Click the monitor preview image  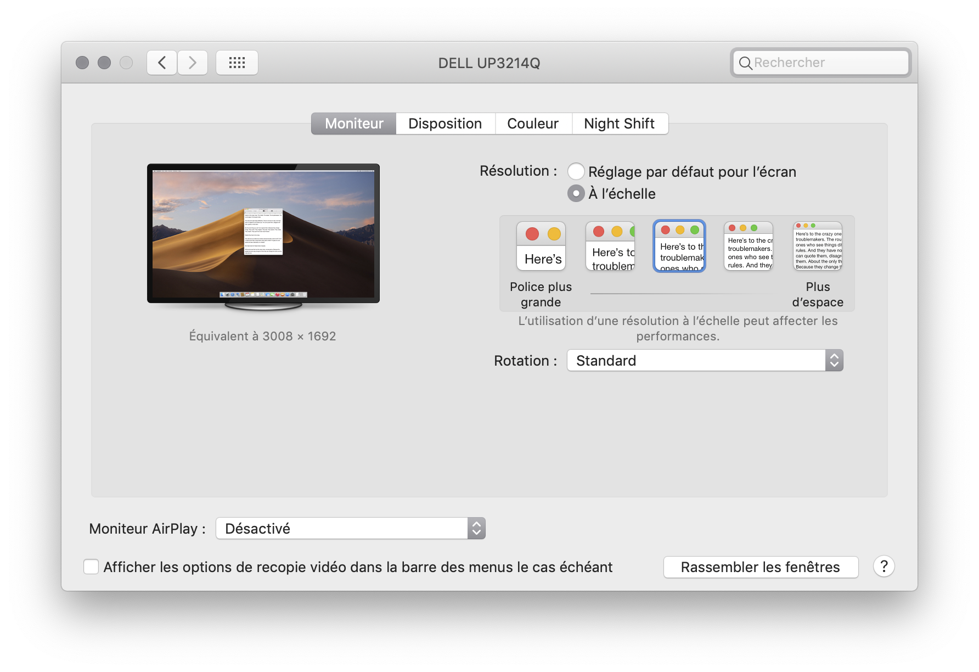263,237
